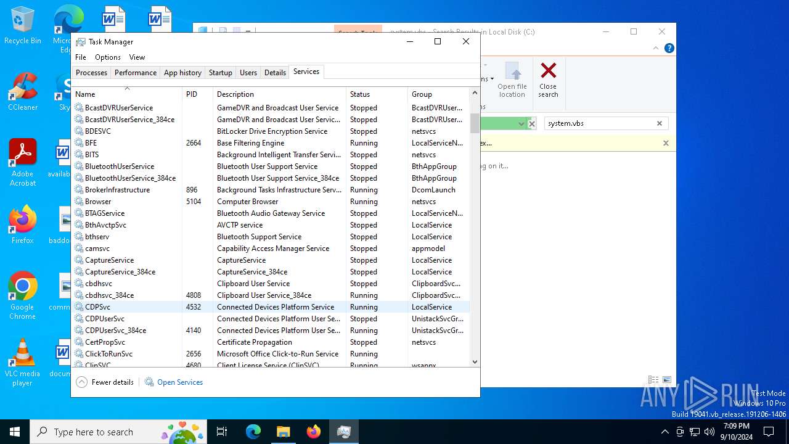
Task: Open CCleaner desktop shortcut
Action: (22, 92)
